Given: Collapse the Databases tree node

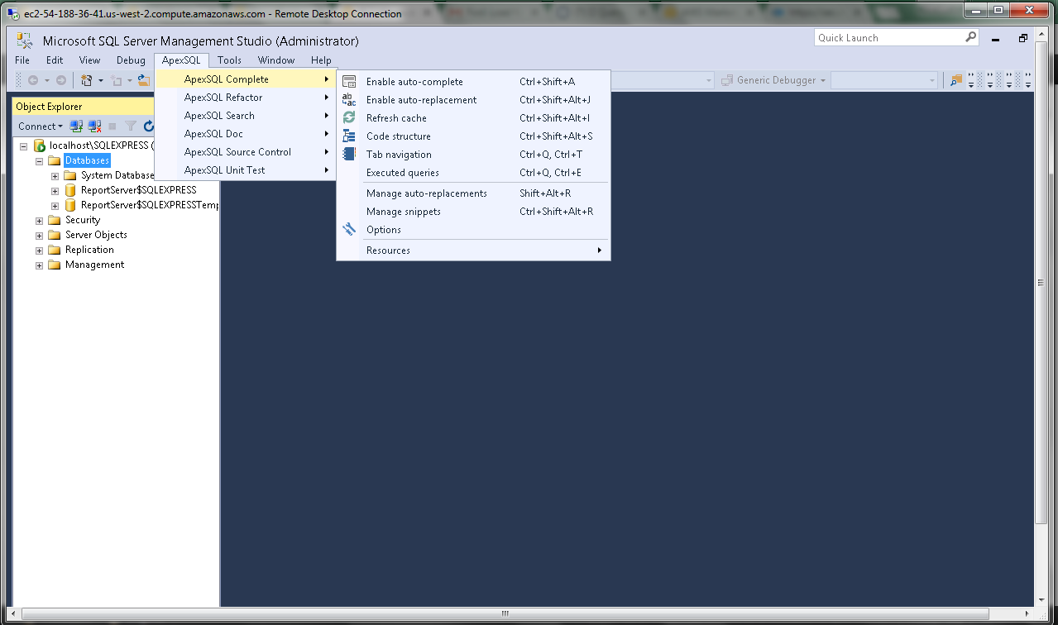Looking at the screenshot, I should pos(39,160).
